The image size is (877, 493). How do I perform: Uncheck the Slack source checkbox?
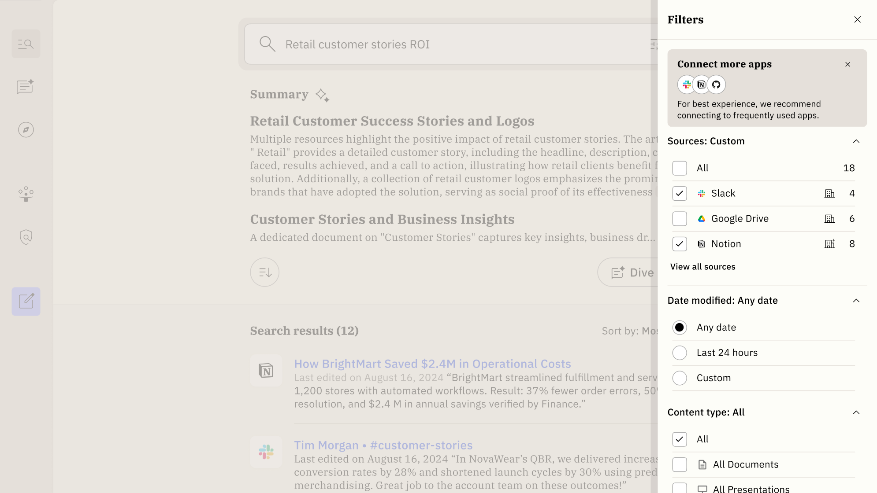pyautogui.click(x=679, y=194)
